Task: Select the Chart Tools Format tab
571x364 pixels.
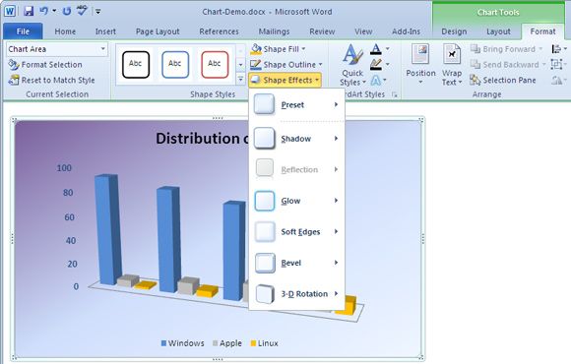Action: [x=543, y=31]
